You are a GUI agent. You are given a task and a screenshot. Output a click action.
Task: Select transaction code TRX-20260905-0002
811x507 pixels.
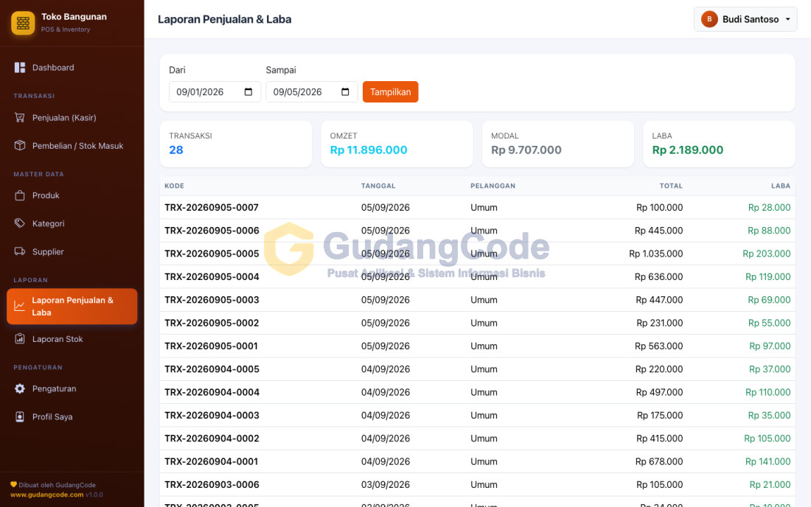pyautogui.click(x=212, y=323)
